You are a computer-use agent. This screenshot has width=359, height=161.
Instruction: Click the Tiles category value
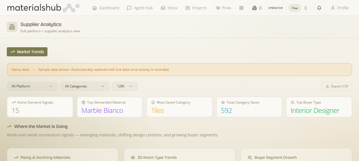158,111
